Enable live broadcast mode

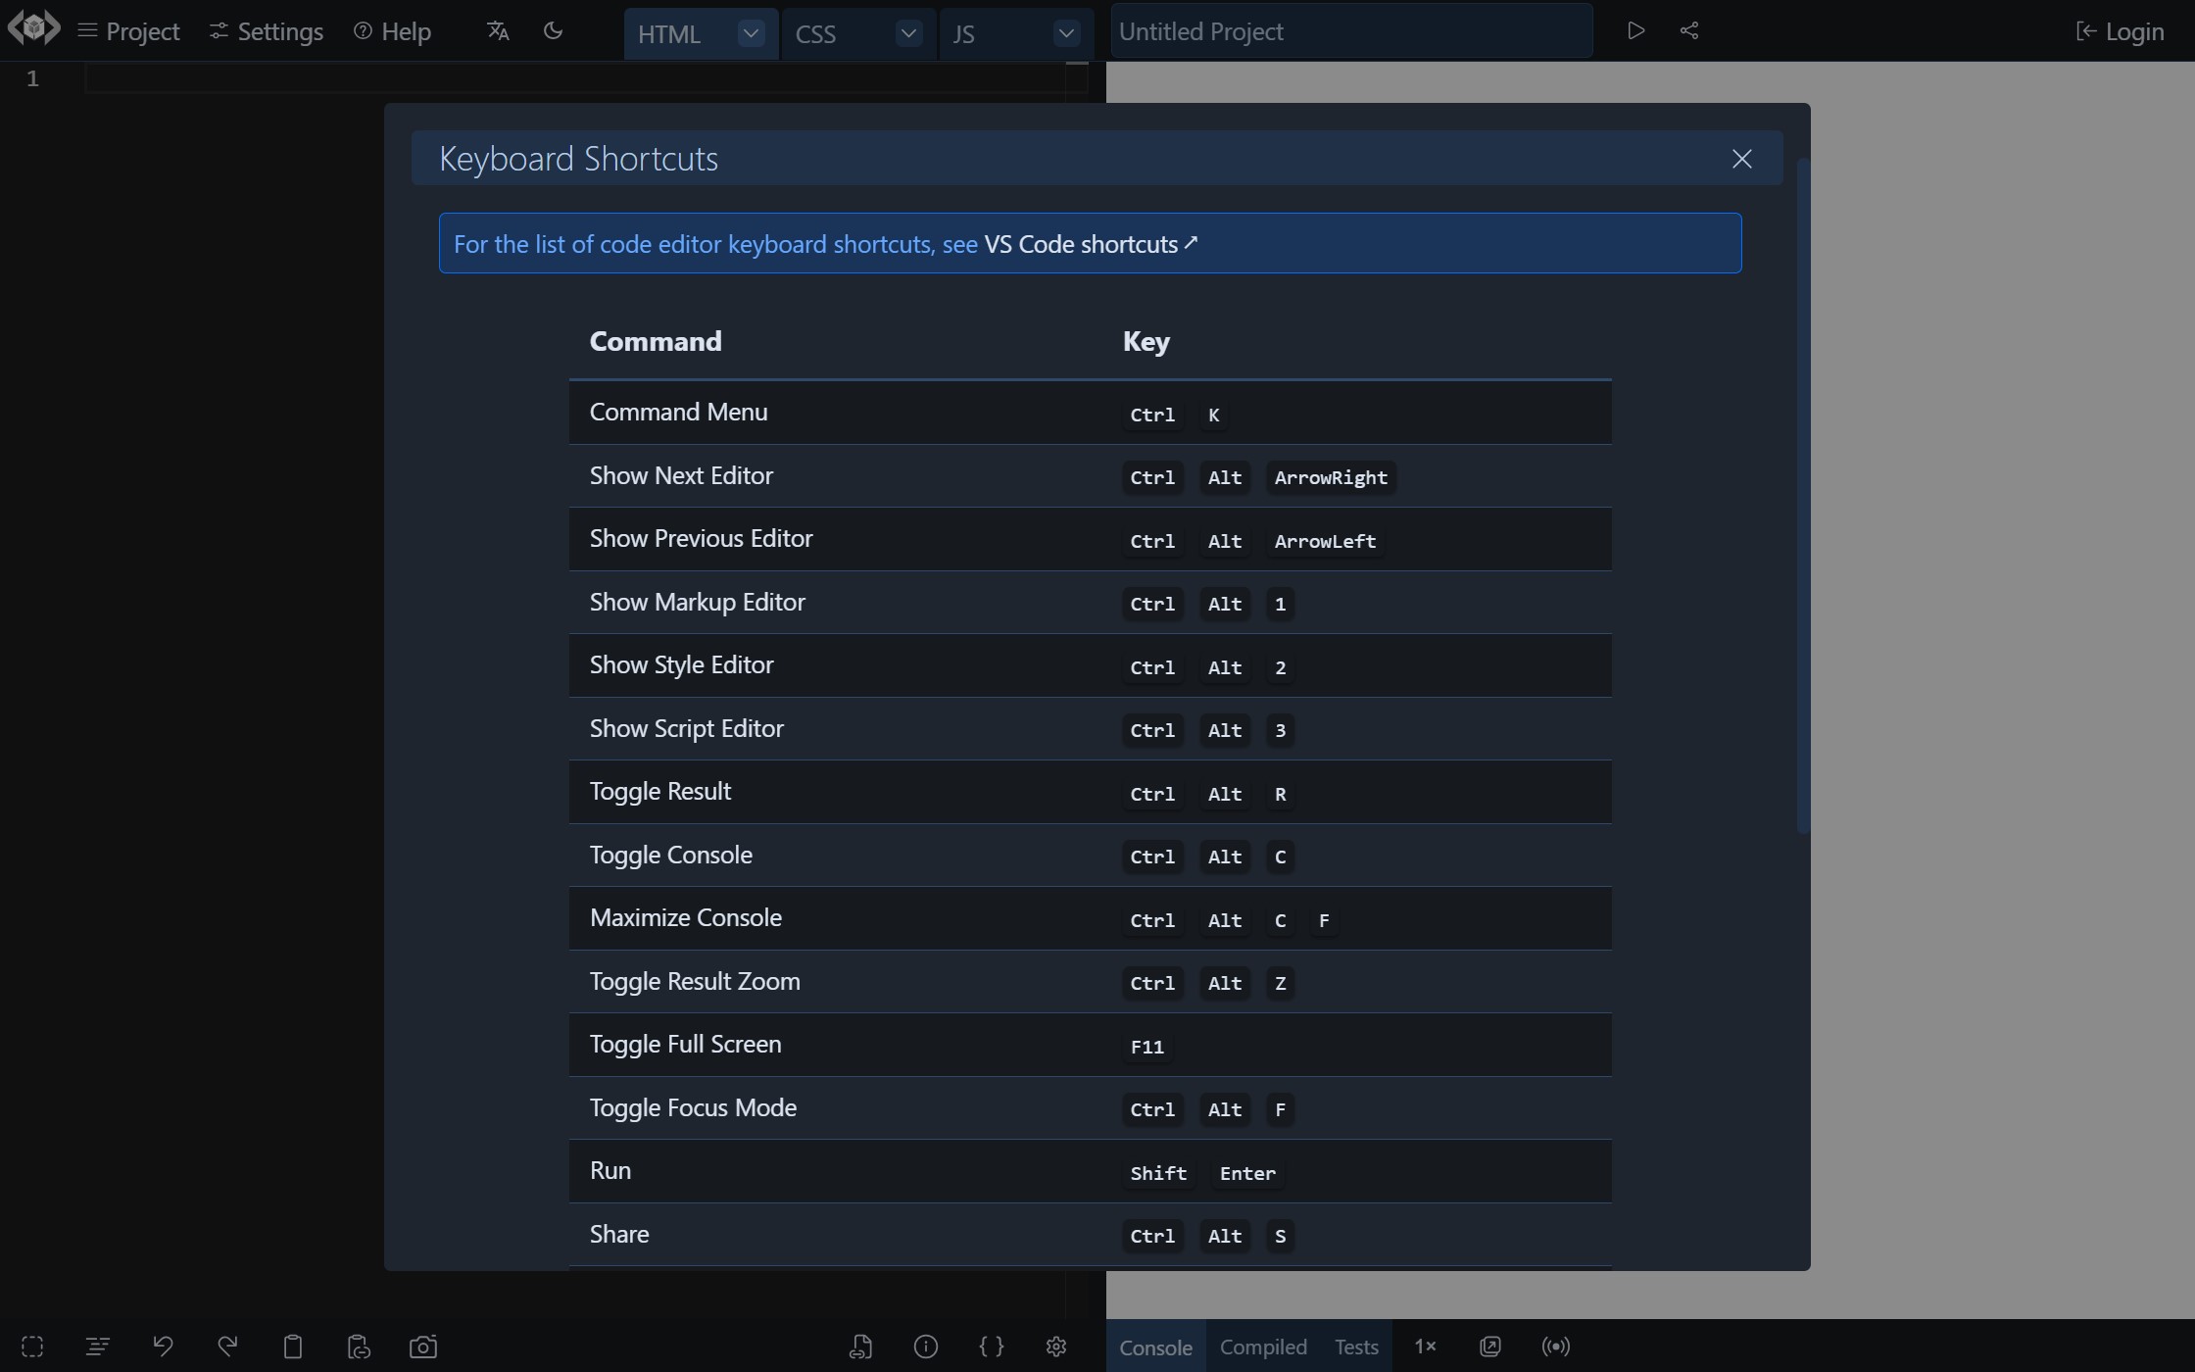coord(1555,1347)
